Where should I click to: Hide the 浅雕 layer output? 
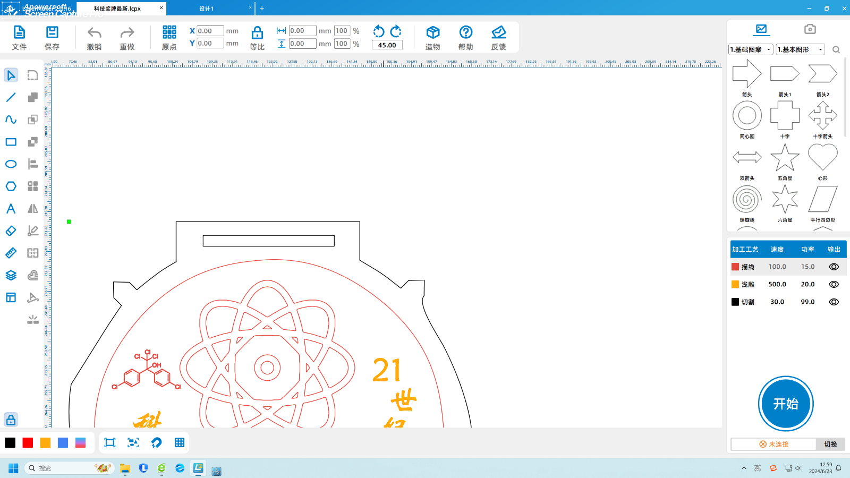pos(834,285)
